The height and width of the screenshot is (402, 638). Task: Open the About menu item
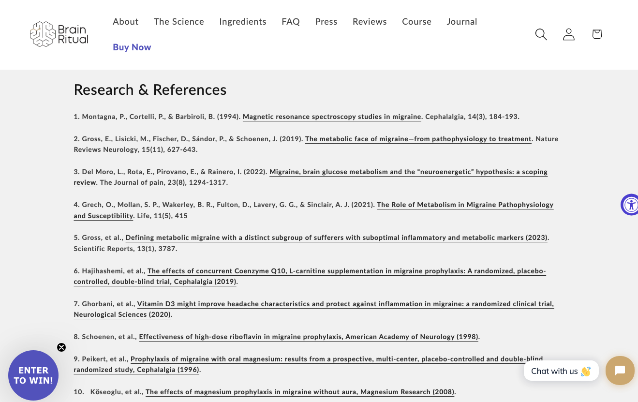(x=126, y=22)
